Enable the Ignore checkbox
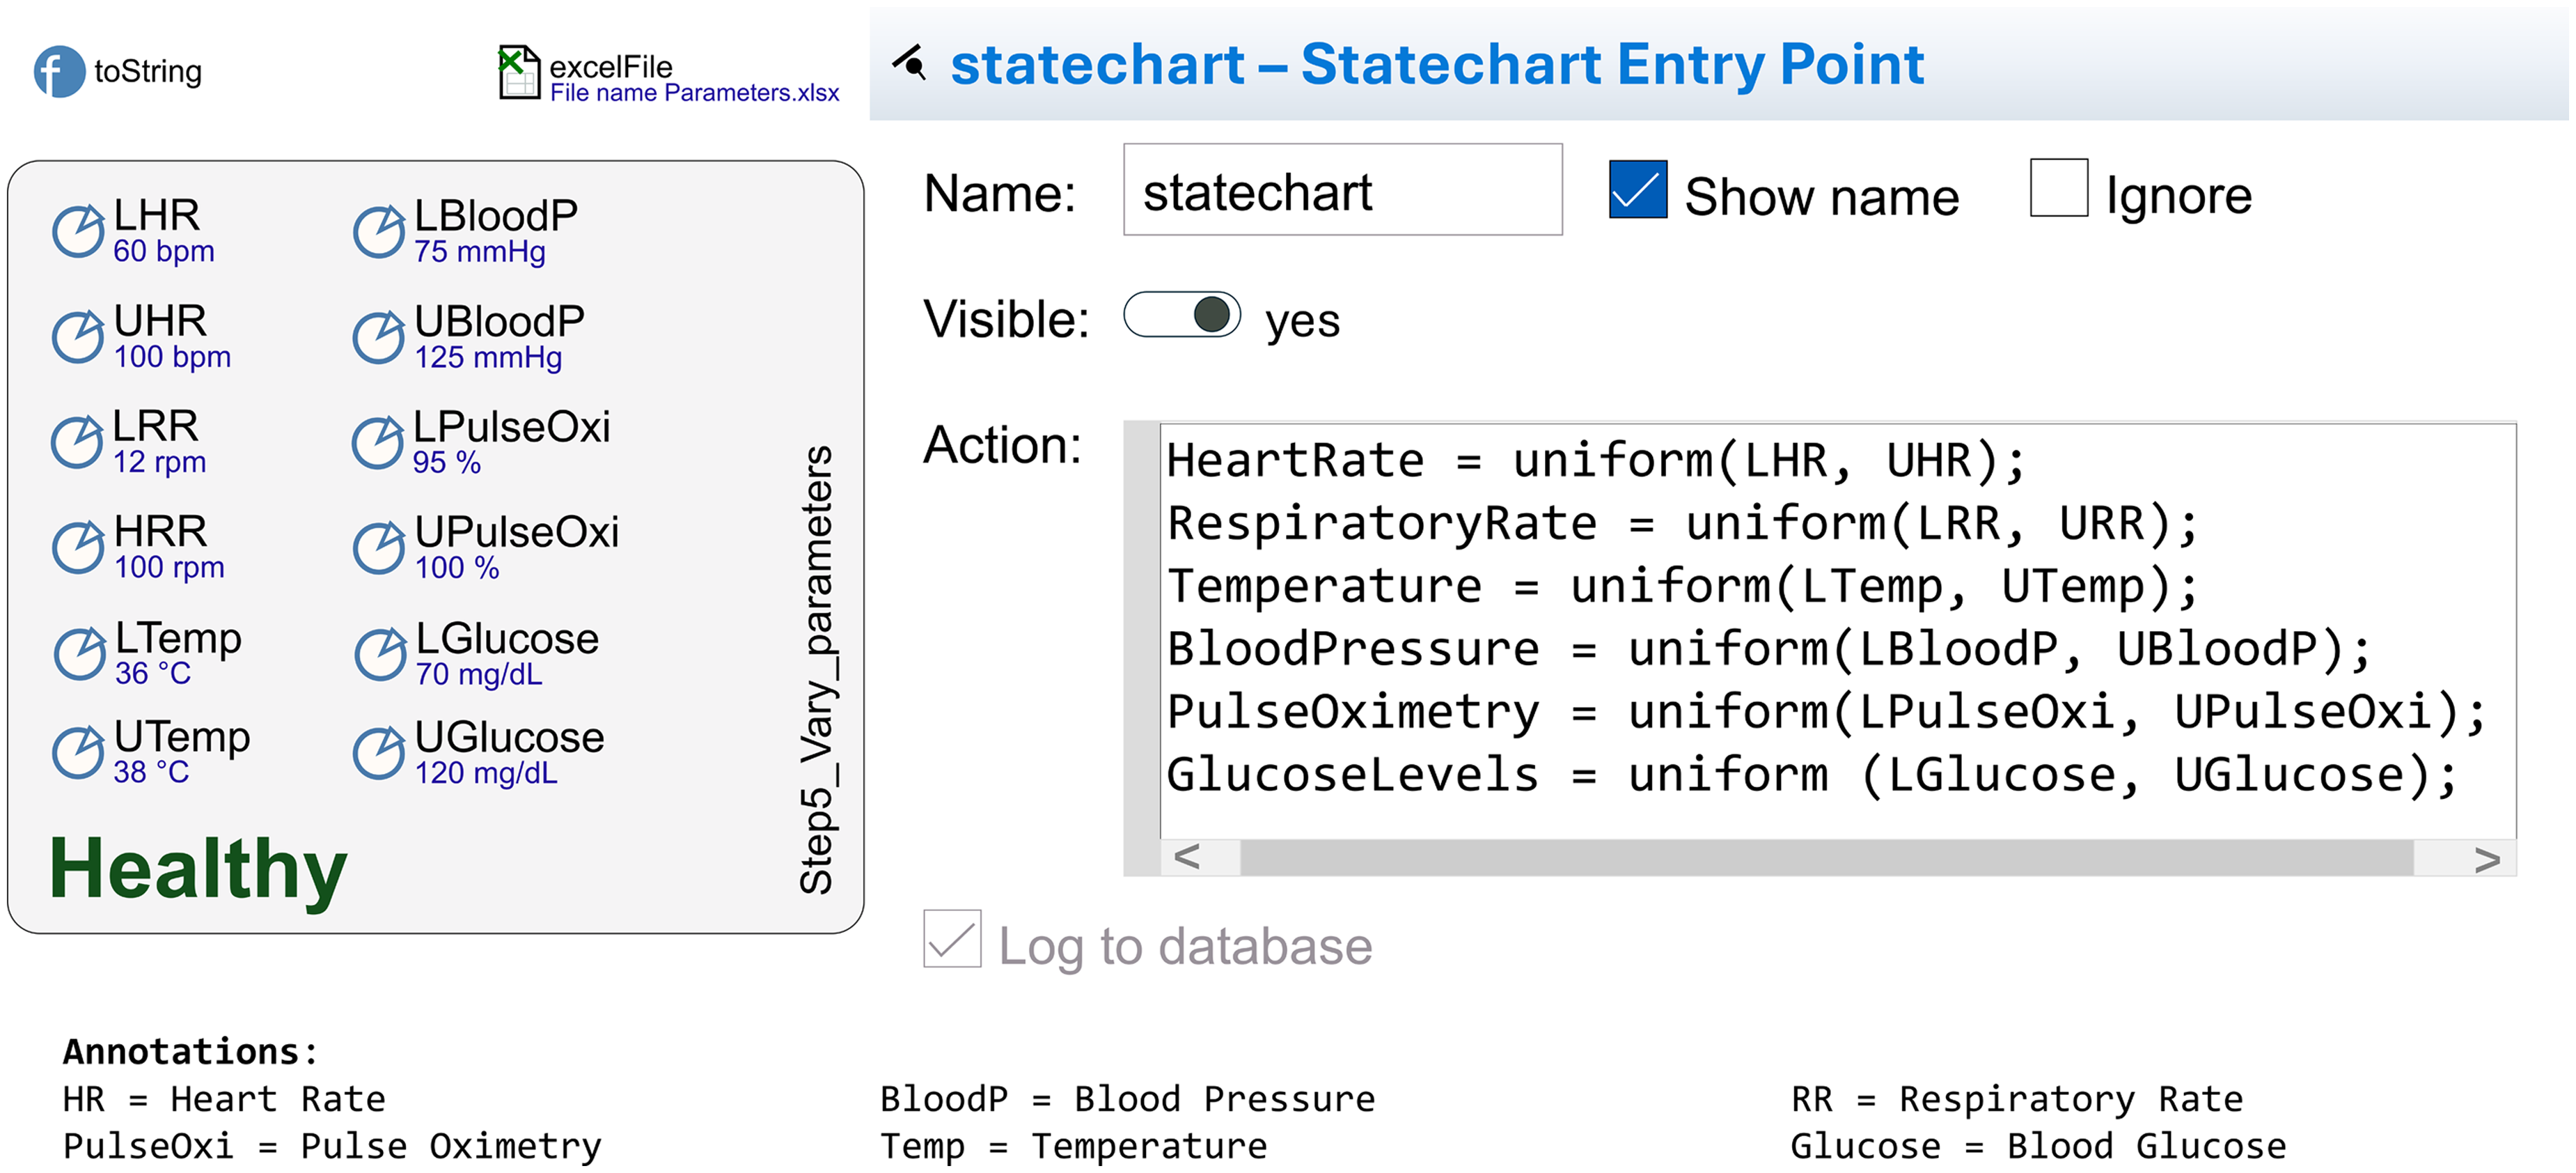Image resolution: width=2576 pixels, height=1173 pixels. (2058, 188)
